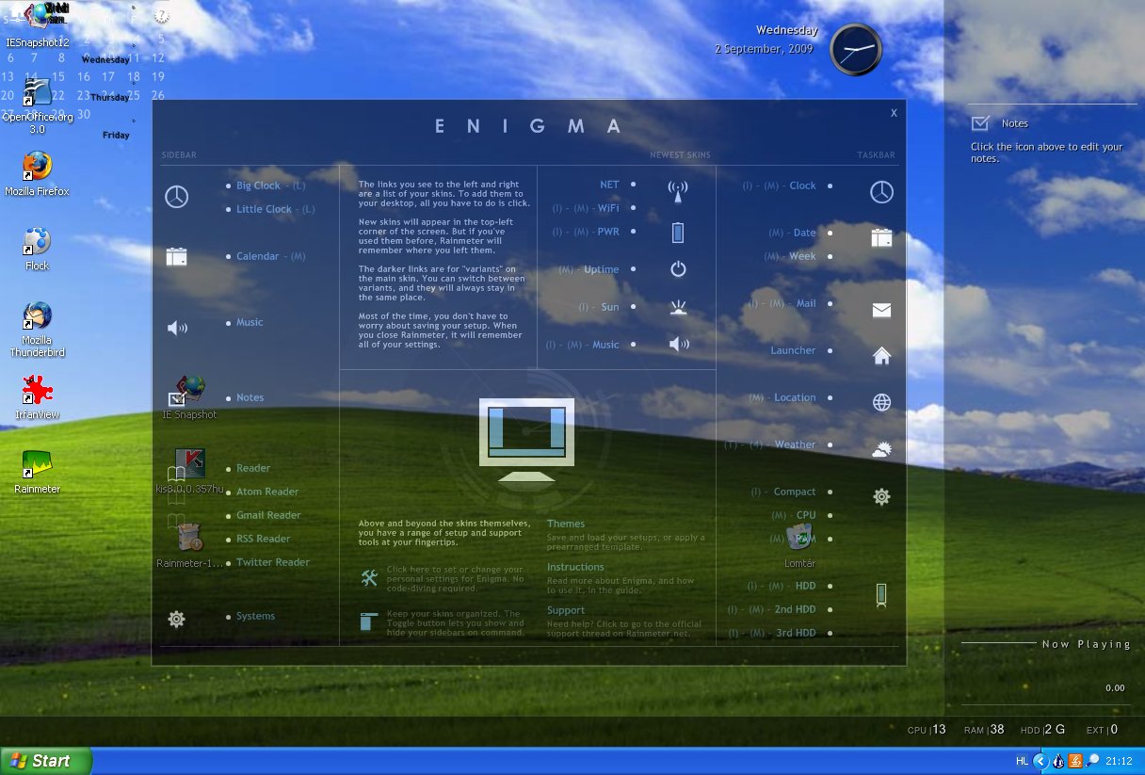The height and width of the screenshot is (775, 1145).
Task: Load the Little Clock skin
Action: tap(264, 209)
